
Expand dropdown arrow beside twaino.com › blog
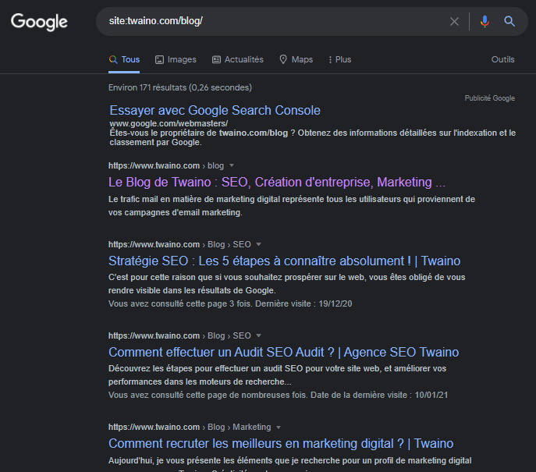[232, 165]
